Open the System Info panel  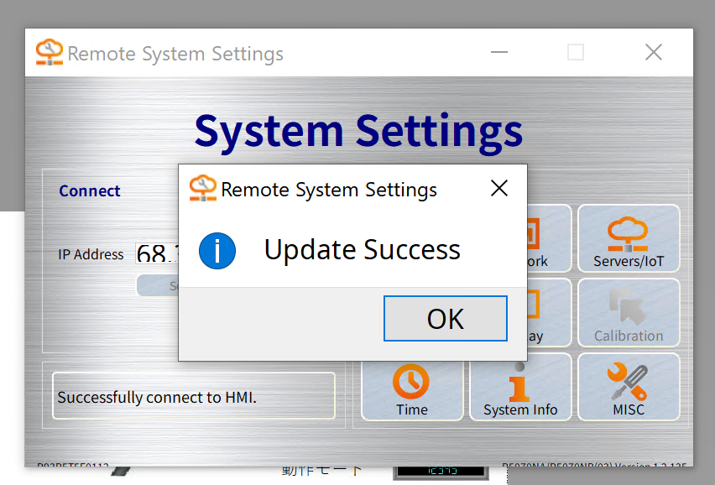click(x=520, y=387)
